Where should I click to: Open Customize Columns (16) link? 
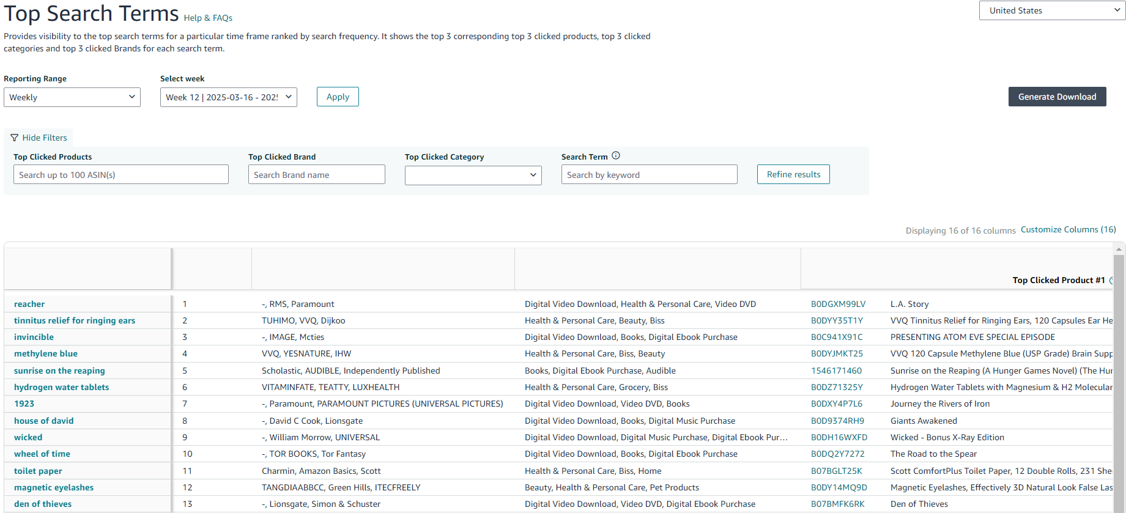pyautogui.click(x=1068, y=229)
